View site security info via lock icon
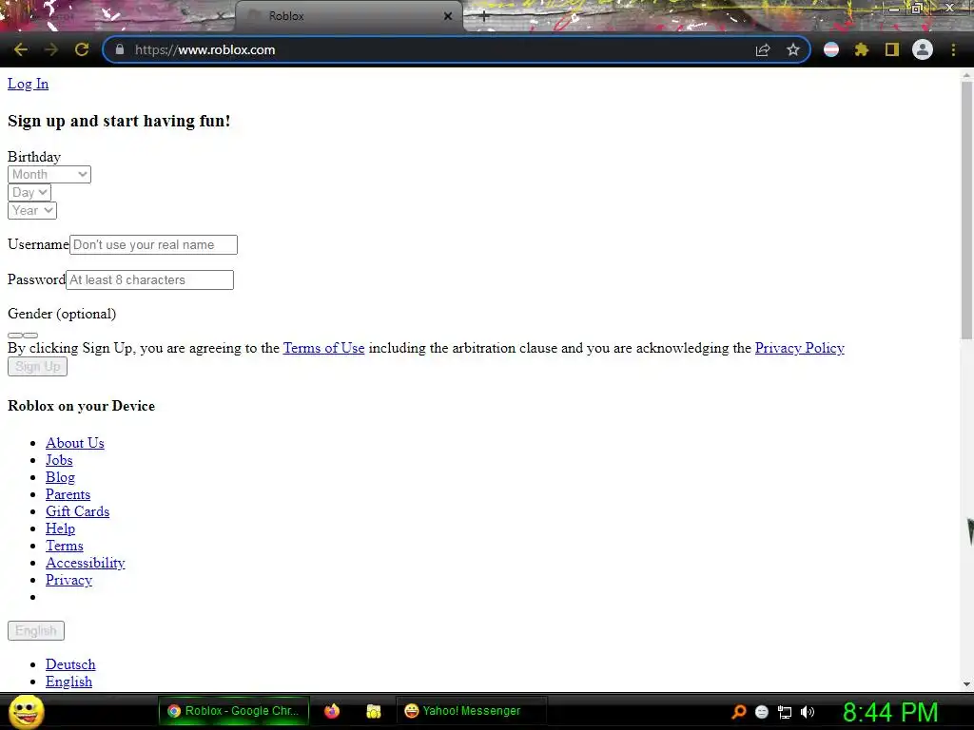This screenshot has width=974, height=730. (120, 49)
